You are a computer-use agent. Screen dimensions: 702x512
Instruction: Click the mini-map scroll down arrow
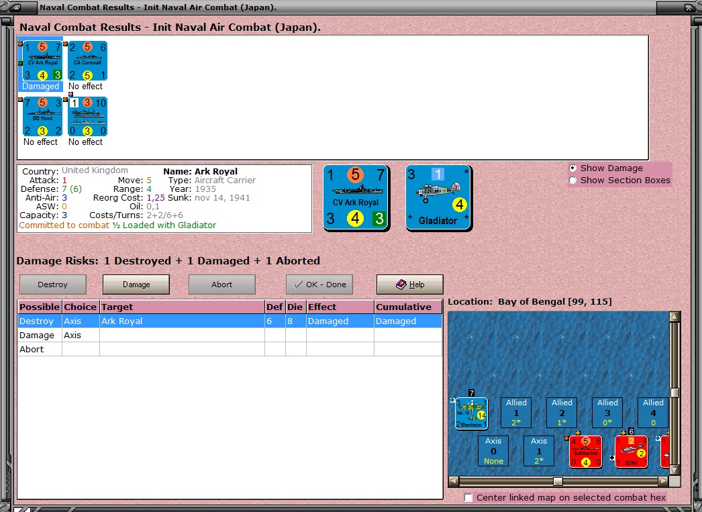coord(674,470)
